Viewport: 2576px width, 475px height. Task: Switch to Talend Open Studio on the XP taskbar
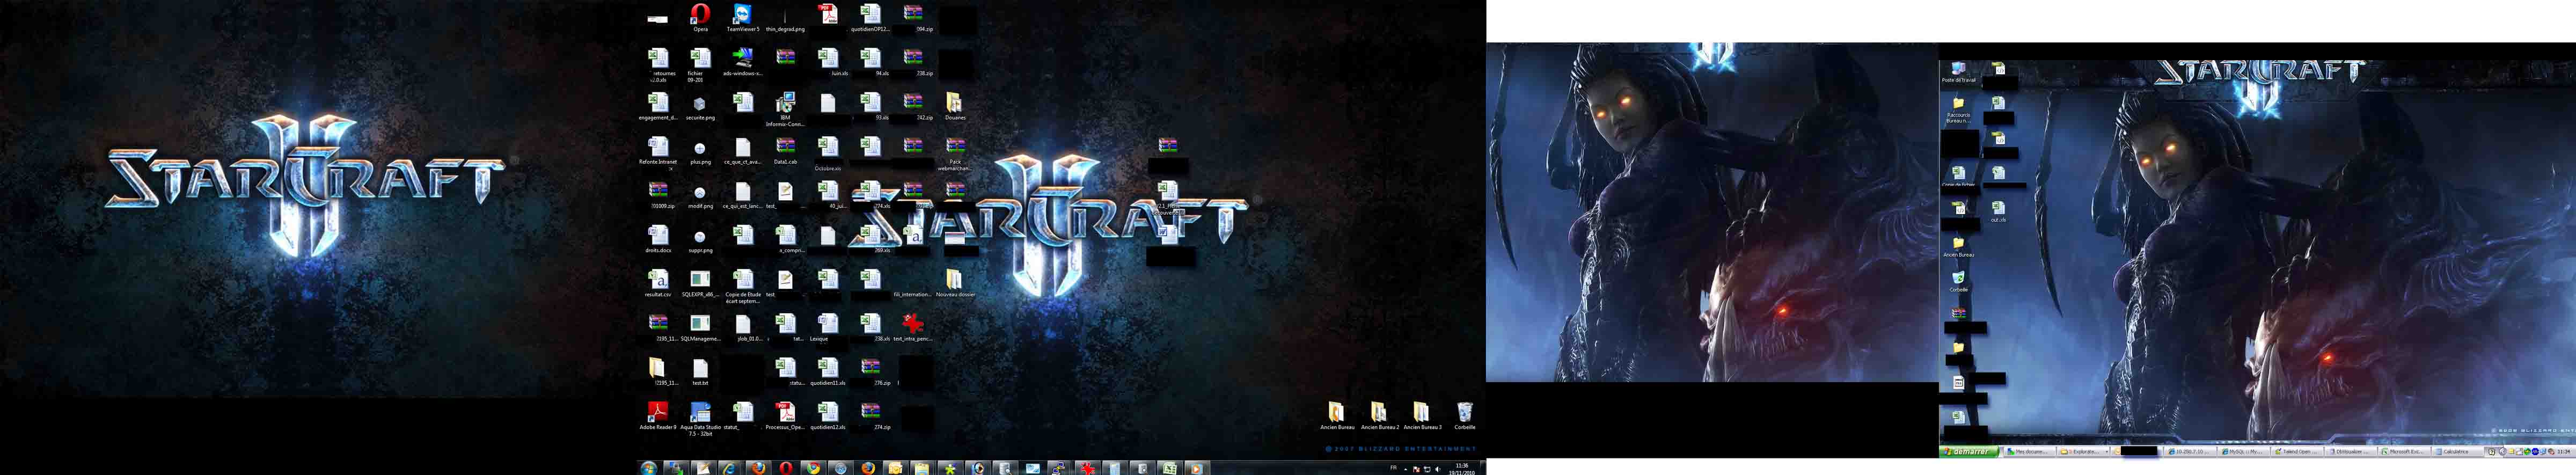pos(2299,452)
